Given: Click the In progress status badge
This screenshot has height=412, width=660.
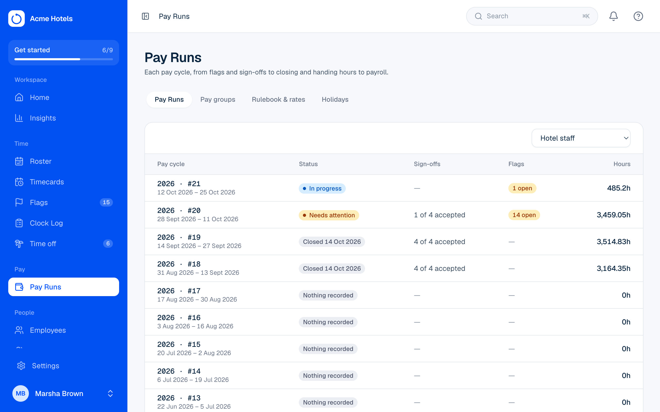Looking at the screenshot, I should (322, 188).
